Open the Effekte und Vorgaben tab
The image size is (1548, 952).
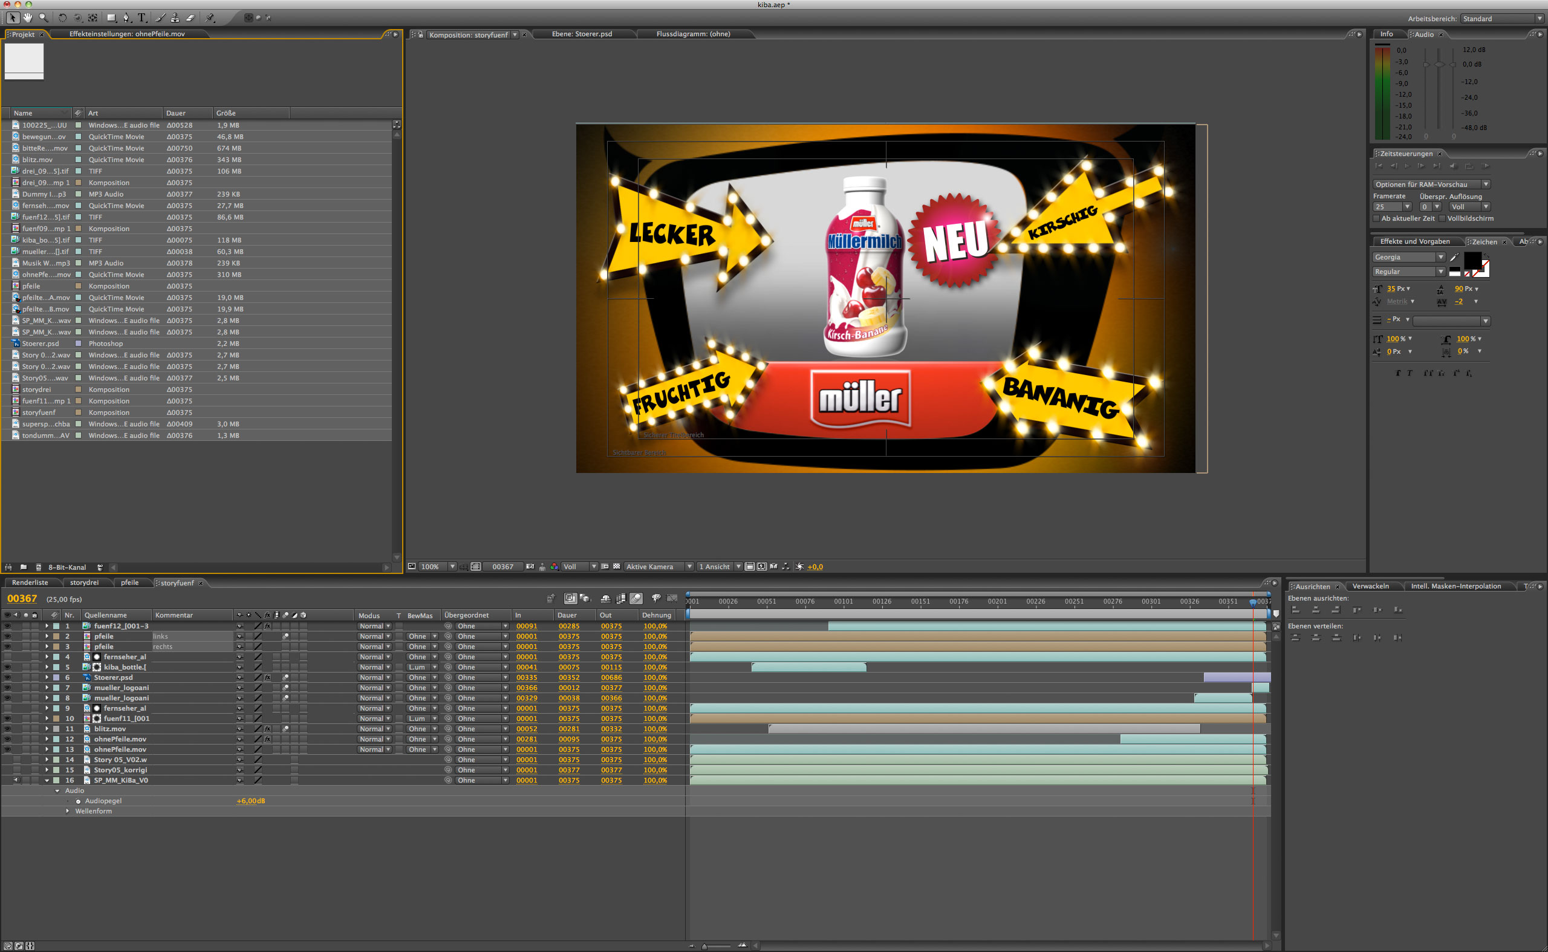[1414, 242]
